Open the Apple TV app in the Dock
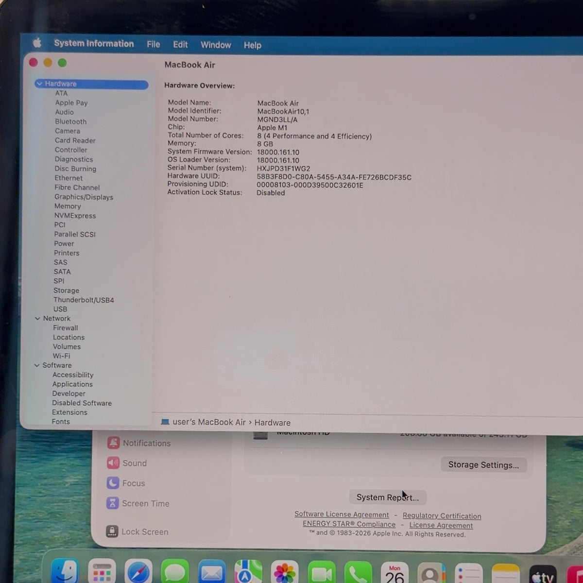This screenshot has width=583, height=583. (543, 575)
